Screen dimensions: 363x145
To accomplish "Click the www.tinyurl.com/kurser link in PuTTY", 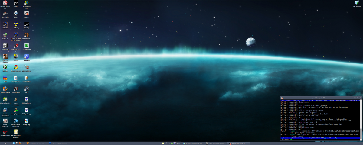I will pos(335,100).
